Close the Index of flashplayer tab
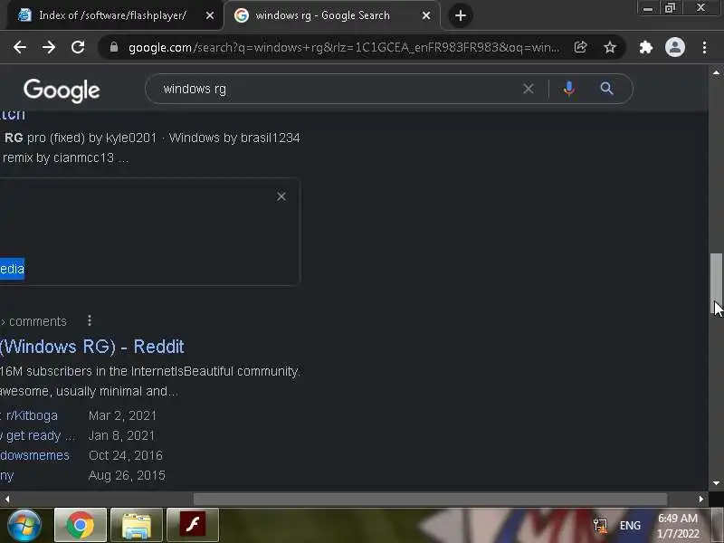 point(210,15)
